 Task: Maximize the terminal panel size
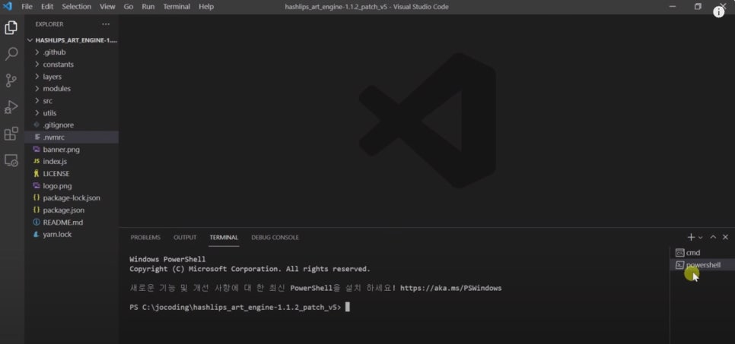(713, 237)
